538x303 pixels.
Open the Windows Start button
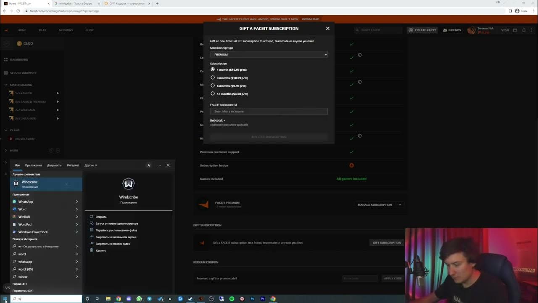point(5,299)
